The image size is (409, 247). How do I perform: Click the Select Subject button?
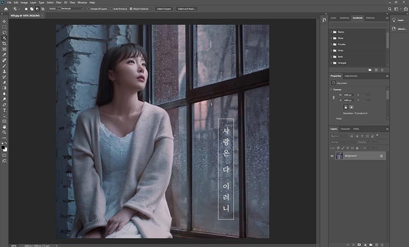(164, 9)
